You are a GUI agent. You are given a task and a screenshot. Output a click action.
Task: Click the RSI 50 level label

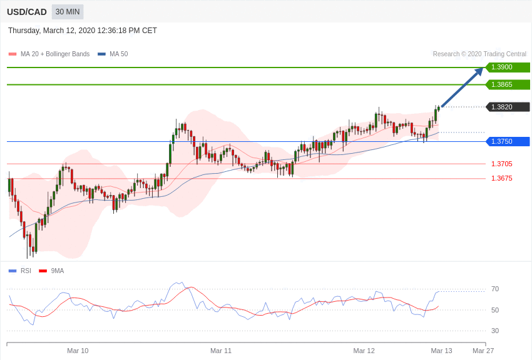(495, 310)
